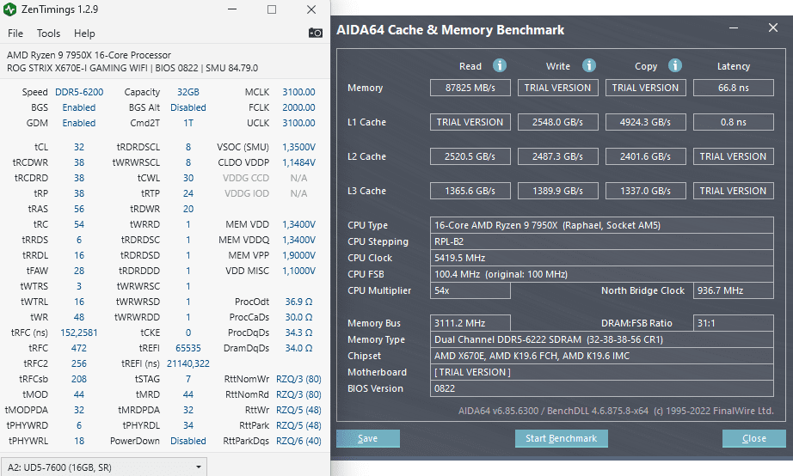The image size is (793, 476).
Task: Click the Start Benchmark button
Action: coord(562,438)
